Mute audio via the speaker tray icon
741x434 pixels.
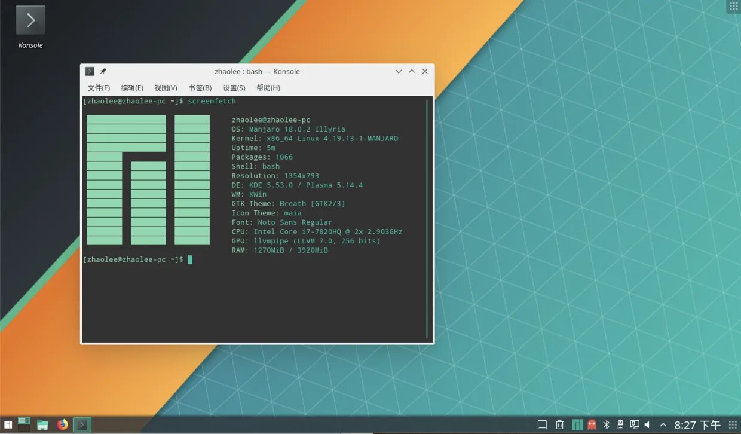coord(647,424)
